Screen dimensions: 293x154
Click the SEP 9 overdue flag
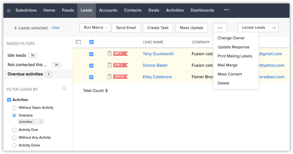pyautogui.click(x=120, y=54)
